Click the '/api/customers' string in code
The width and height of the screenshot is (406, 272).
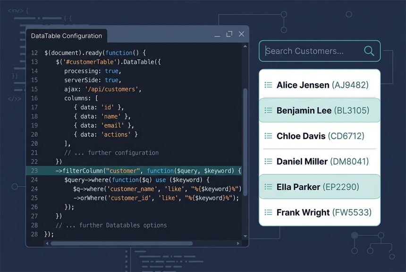[111, 89]
